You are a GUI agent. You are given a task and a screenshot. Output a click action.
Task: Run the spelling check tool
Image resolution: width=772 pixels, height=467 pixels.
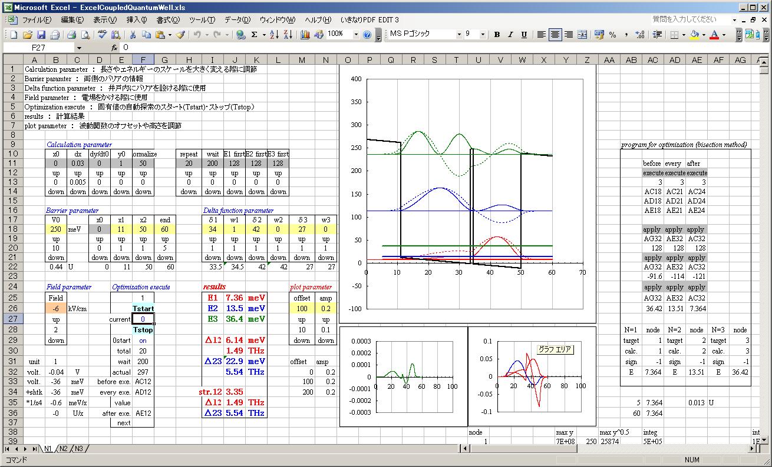tap(103, 35)
